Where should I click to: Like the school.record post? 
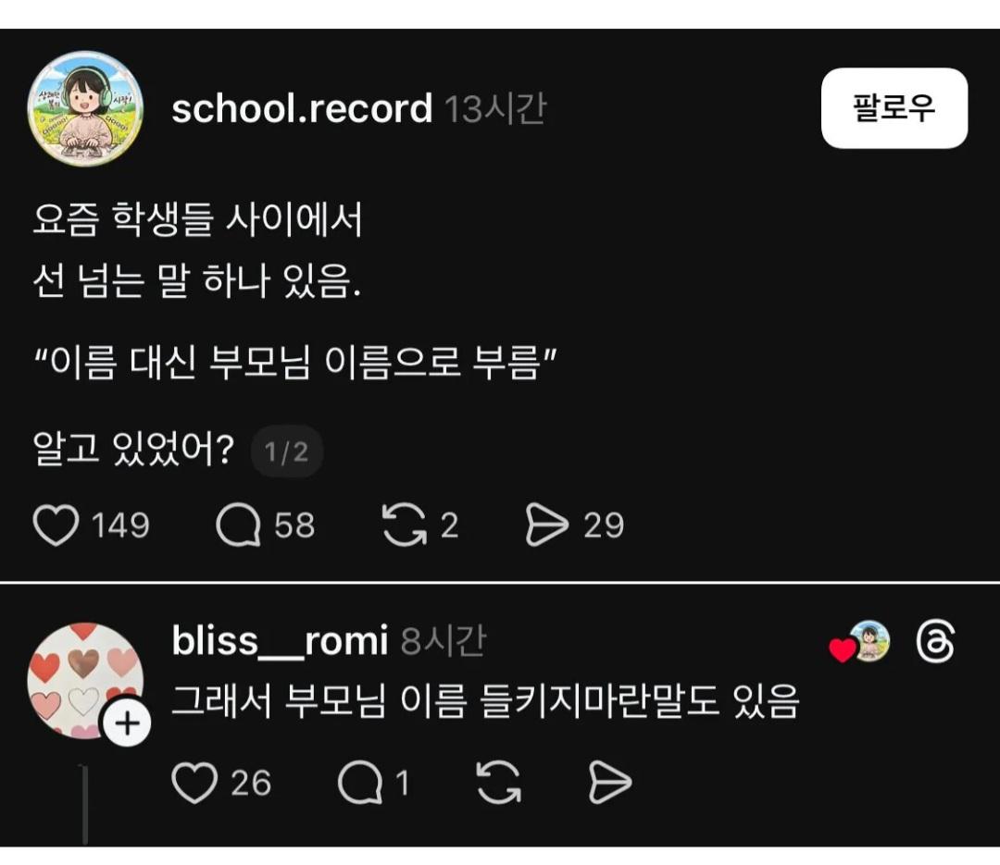tap(56, 525)
